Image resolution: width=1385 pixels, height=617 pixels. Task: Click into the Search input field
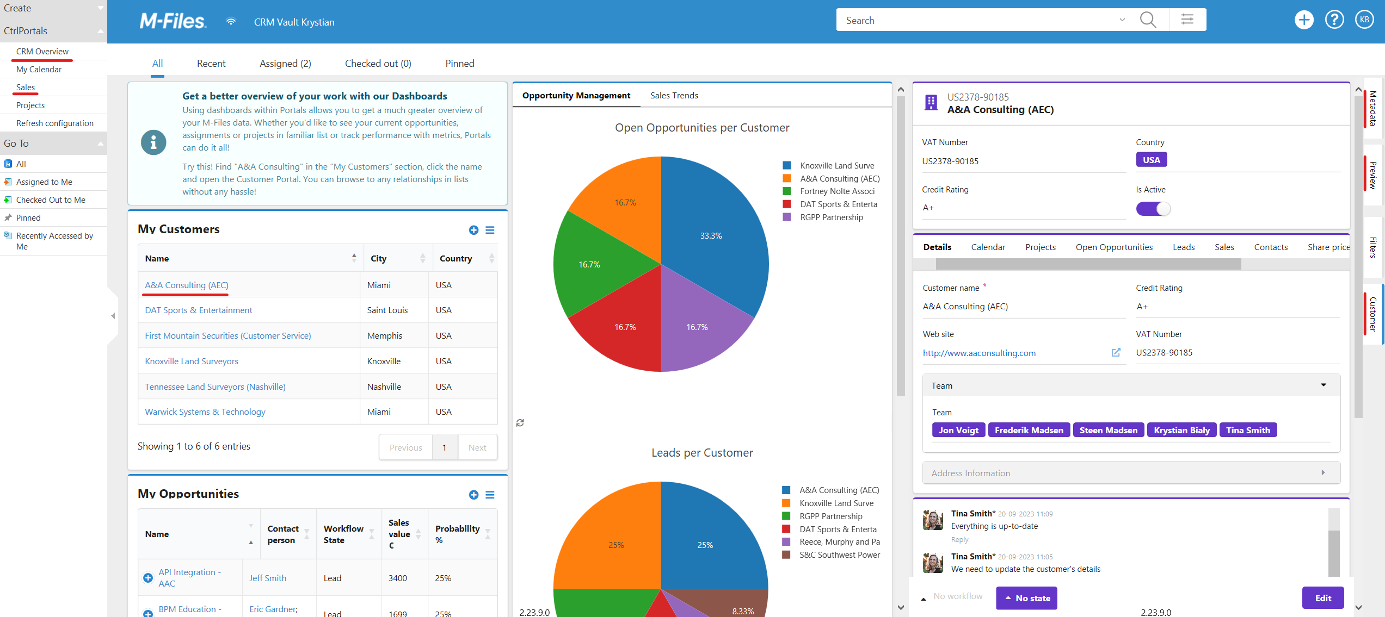tap(977, 20)
